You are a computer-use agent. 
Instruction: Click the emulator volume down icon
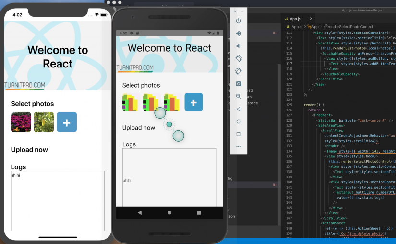coord(239,46)
